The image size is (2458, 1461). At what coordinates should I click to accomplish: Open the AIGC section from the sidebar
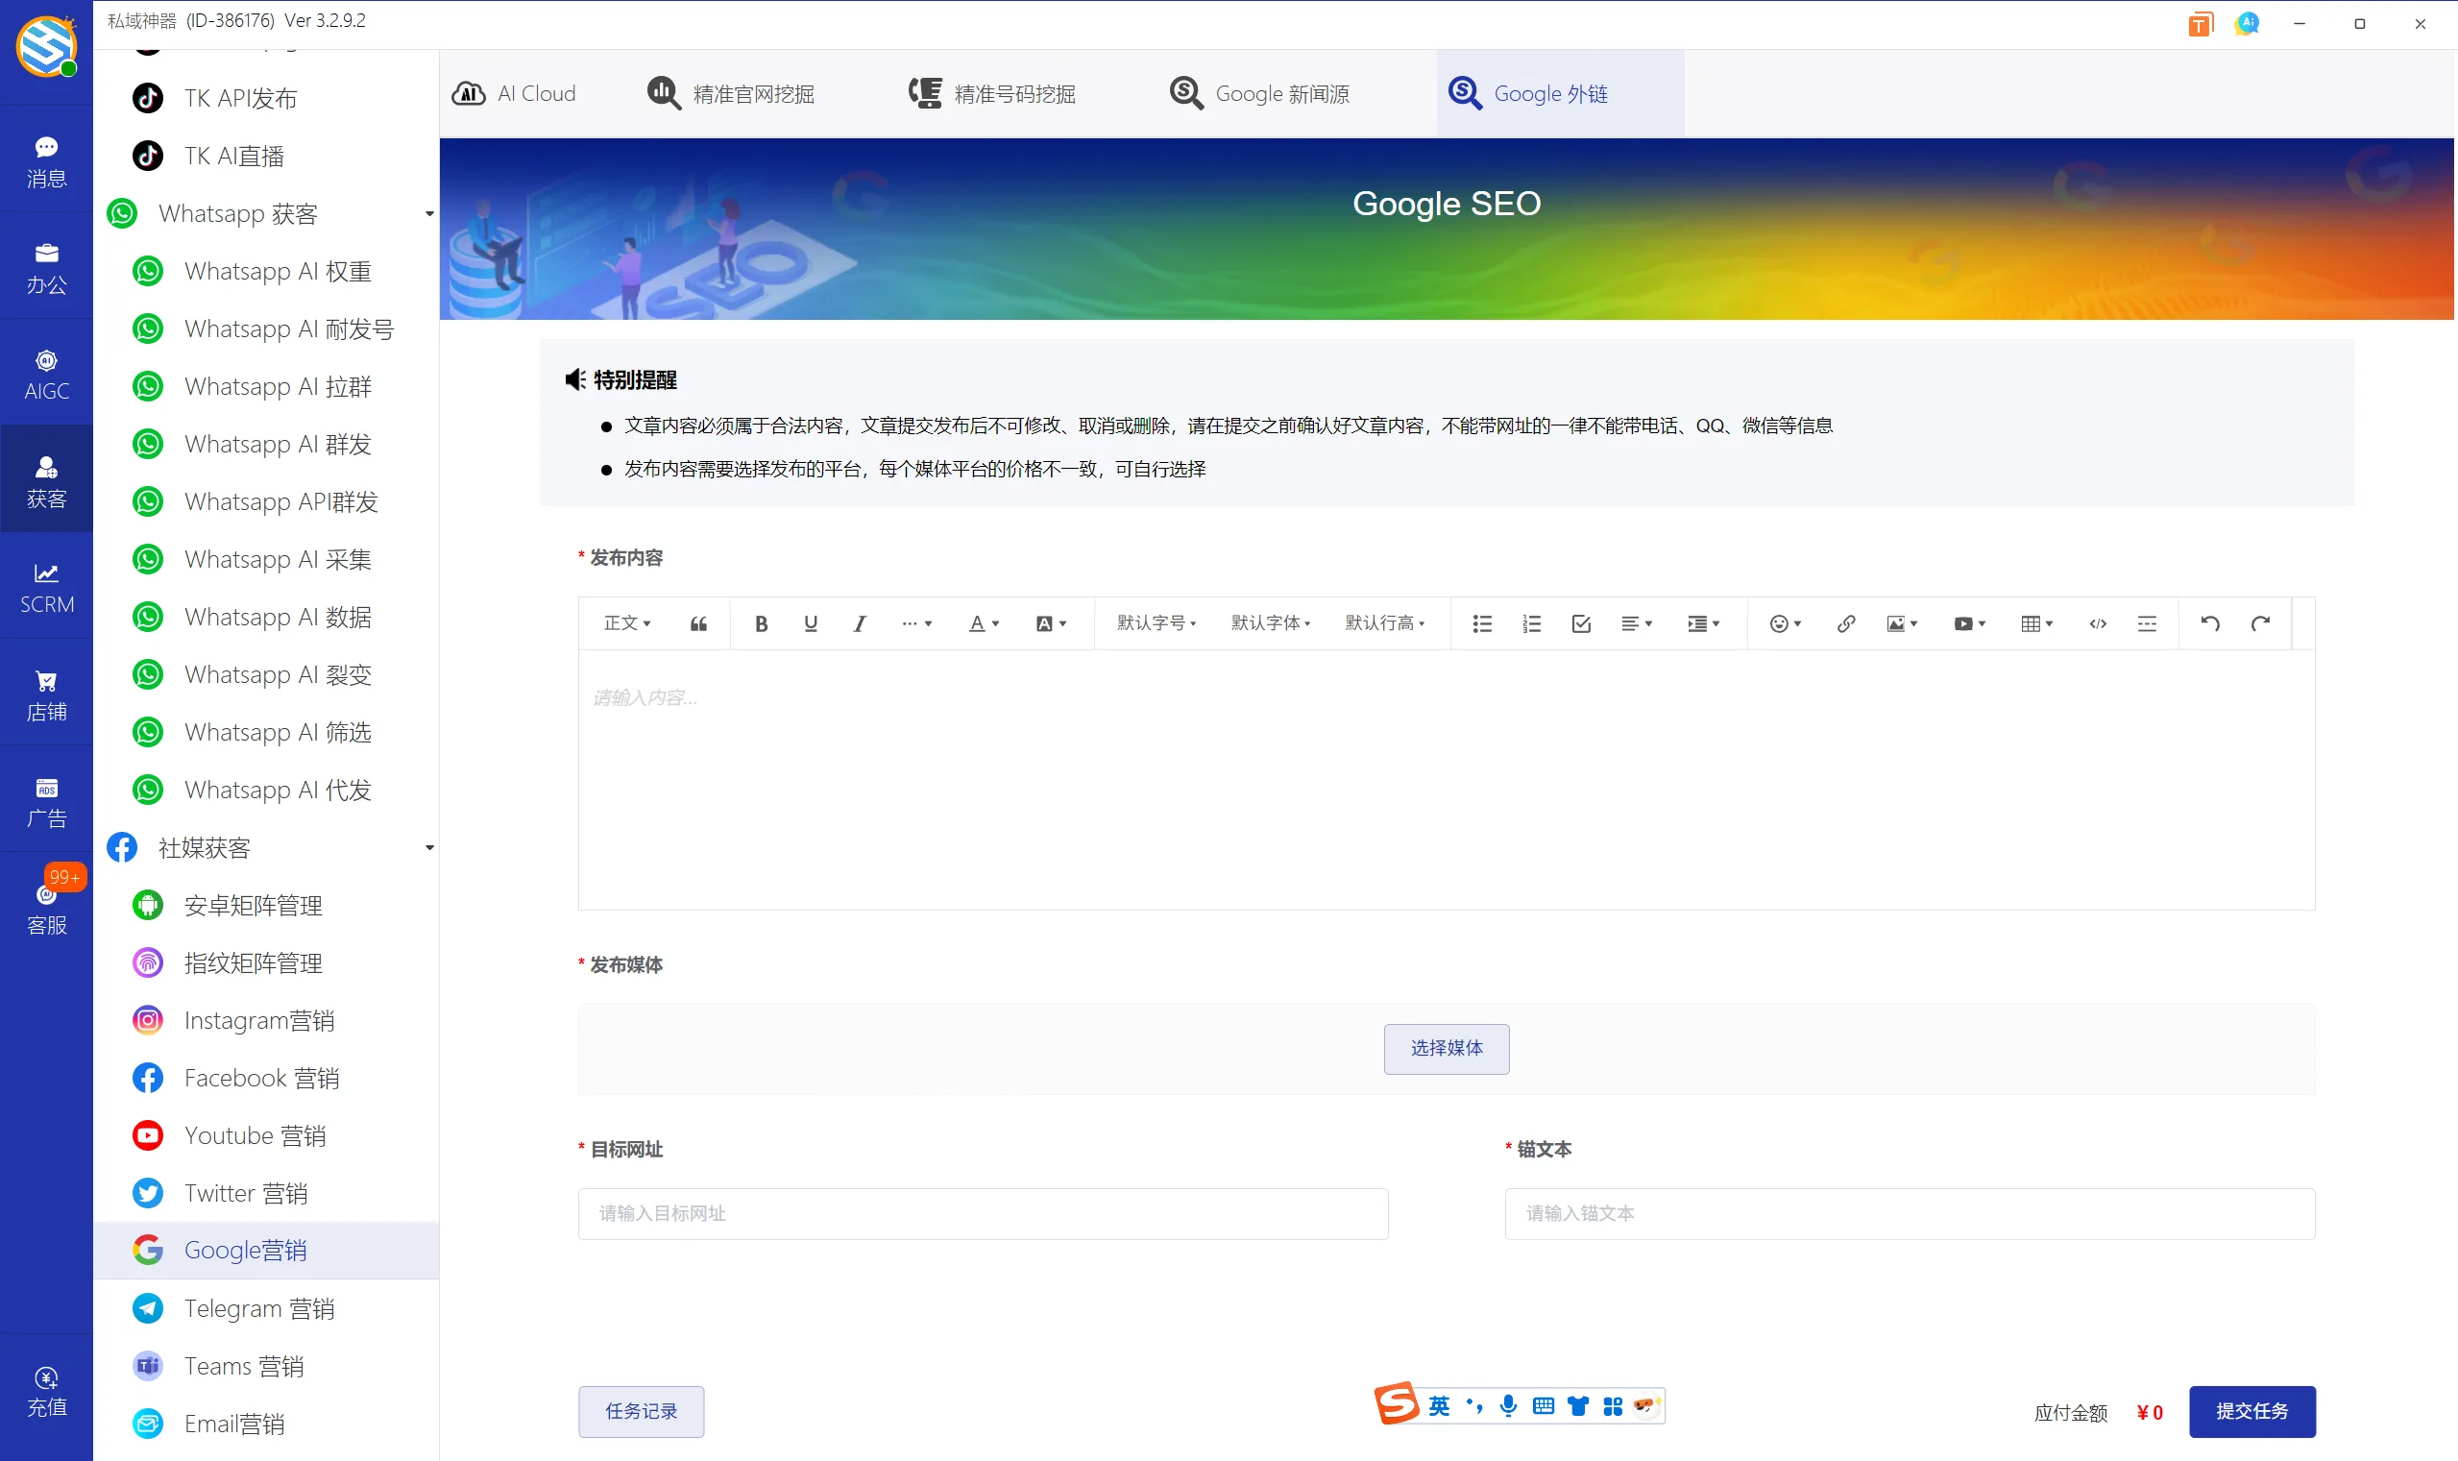pos(46,372)
